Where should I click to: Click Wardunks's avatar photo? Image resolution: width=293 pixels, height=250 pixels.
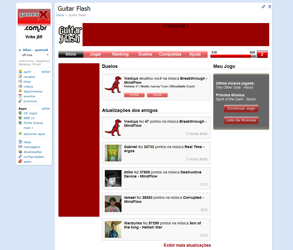[113, 229]
